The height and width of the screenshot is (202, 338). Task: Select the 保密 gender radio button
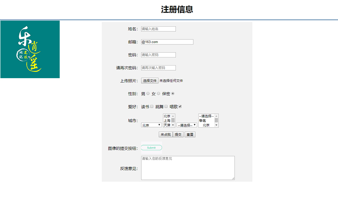tap(173, 94)
